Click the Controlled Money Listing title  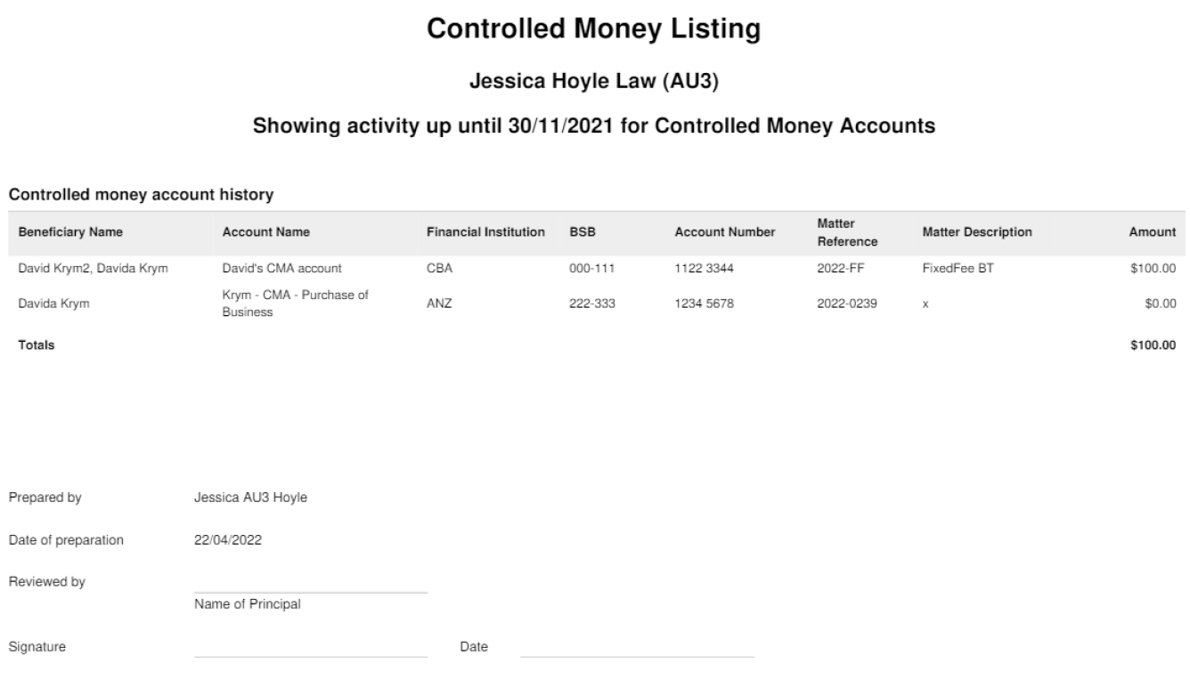click(x=594, y=29)
